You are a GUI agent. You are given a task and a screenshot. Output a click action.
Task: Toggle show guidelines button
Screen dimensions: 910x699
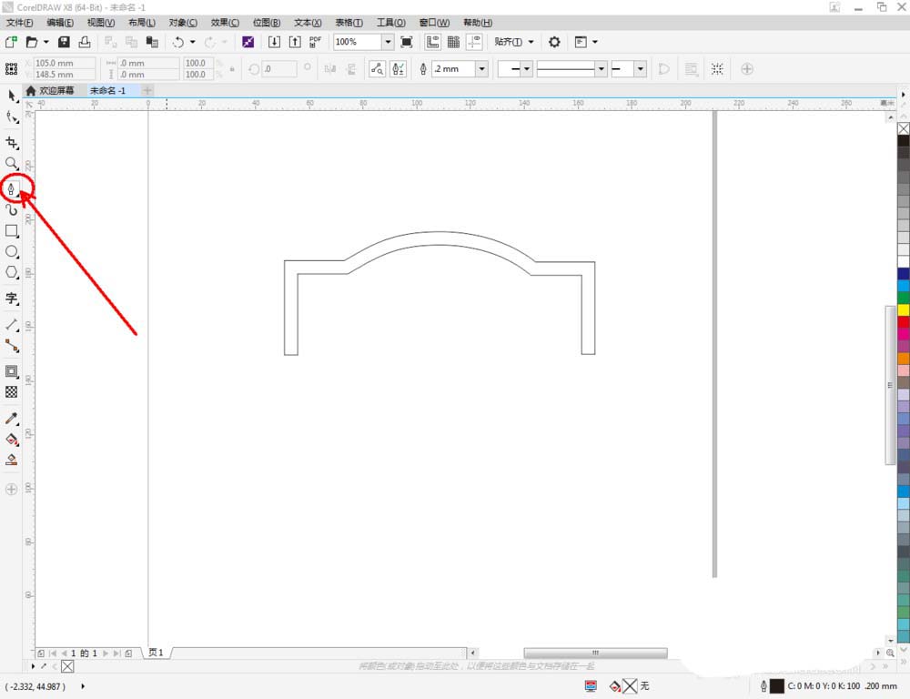point(475,42)
